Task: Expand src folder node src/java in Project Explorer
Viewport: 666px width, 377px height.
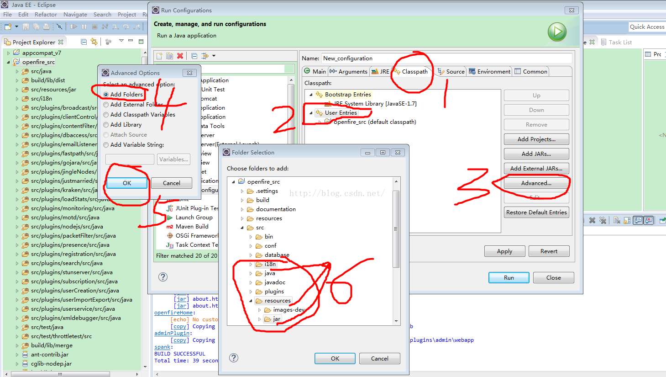Action: [17, 71]
